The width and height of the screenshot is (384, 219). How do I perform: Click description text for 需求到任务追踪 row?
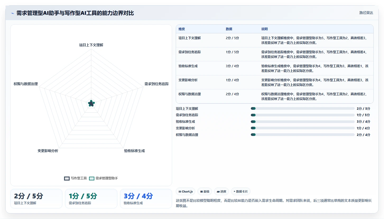[x=314, y=54]
